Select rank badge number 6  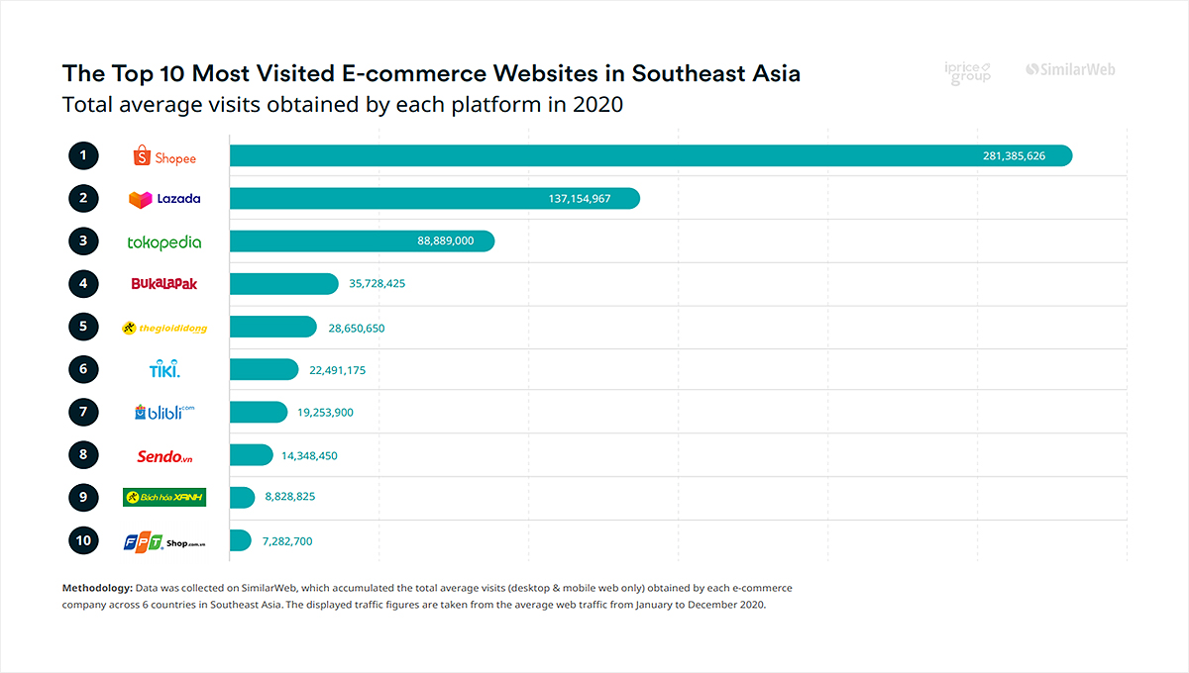[84, 369]
